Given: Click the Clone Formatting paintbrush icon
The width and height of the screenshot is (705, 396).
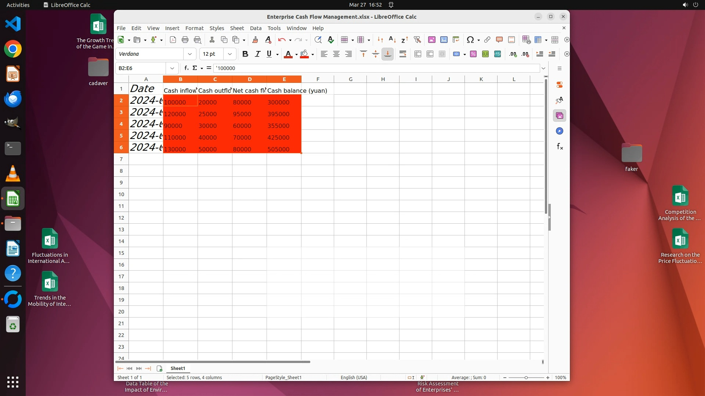Looking at the screenshot, I should (255, 40).
